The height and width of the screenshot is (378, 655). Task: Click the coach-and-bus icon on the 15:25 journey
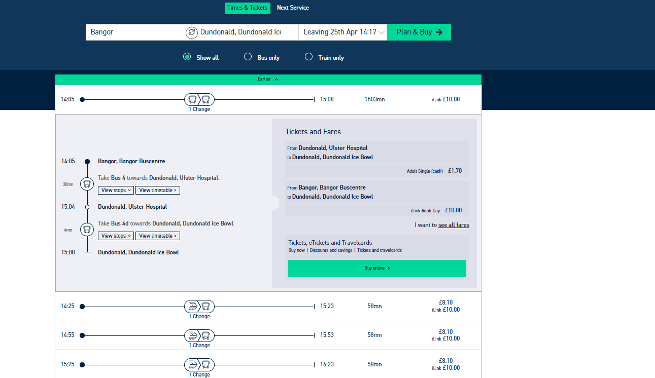(199, 364)
